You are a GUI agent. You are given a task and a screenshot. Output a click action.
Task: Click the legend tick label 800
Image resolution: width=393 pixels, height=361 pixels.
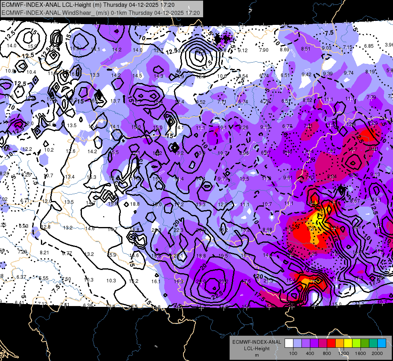[x=327, y=353]
